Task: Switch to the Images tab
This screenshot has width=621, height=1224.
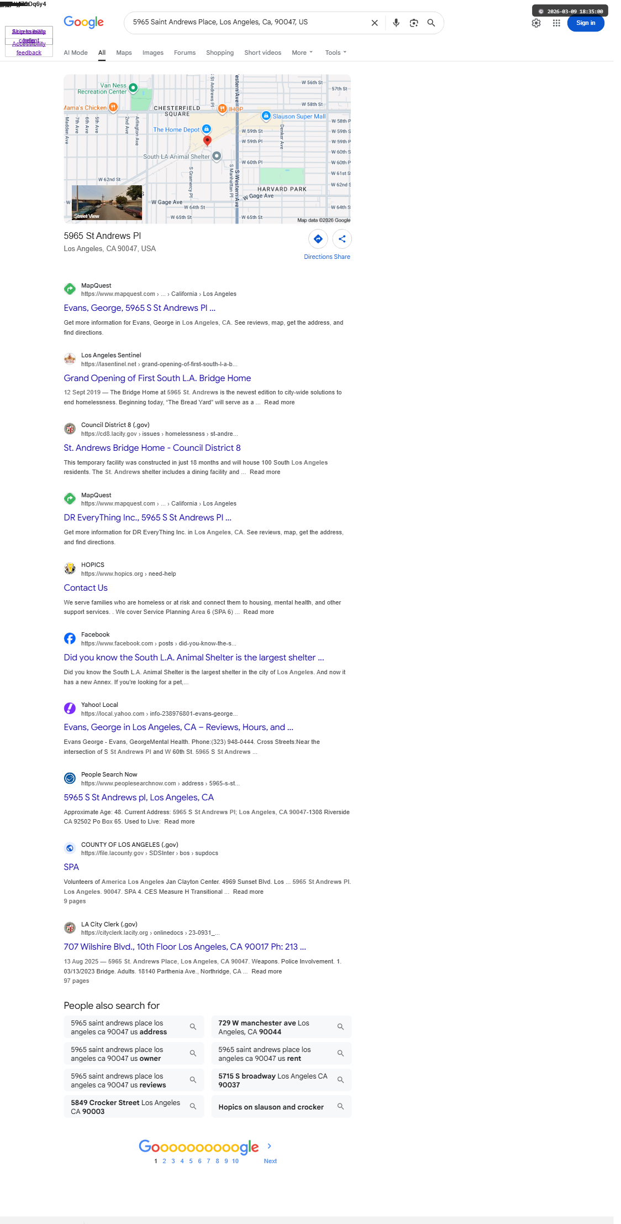Action: click(x=153, y=53)
